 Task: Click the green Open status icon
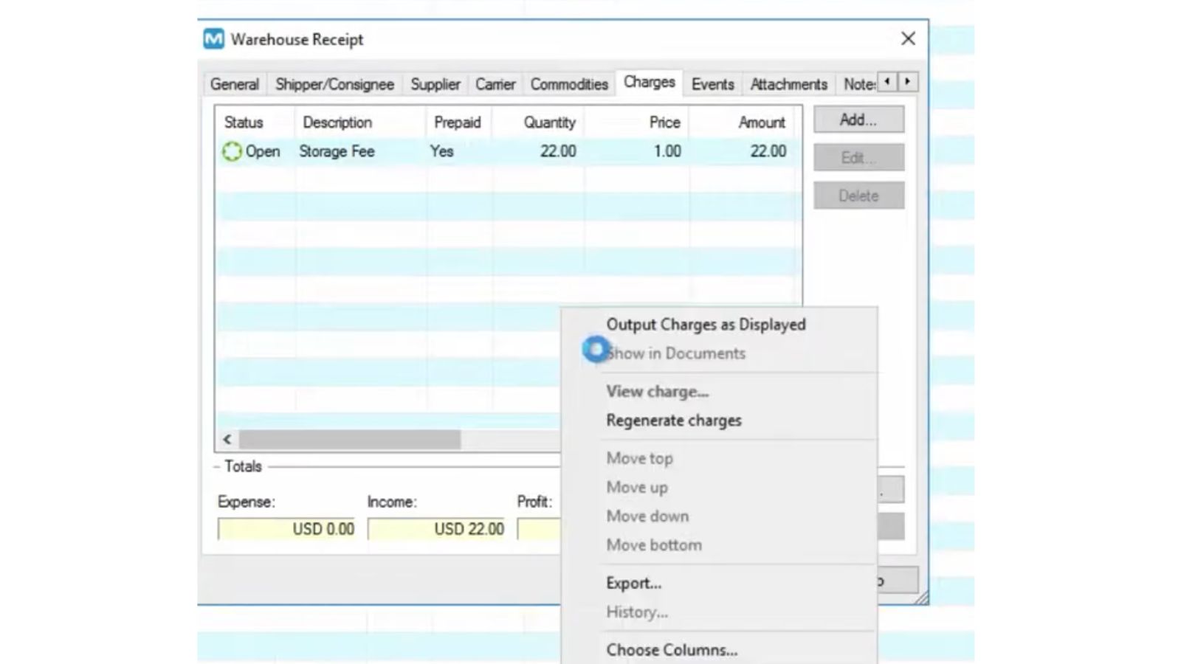(x=232, y=151)
